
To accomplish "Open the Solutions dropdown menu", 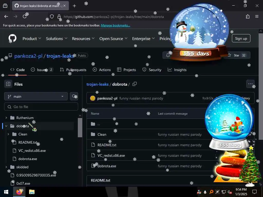I will (x=57, y=38).
